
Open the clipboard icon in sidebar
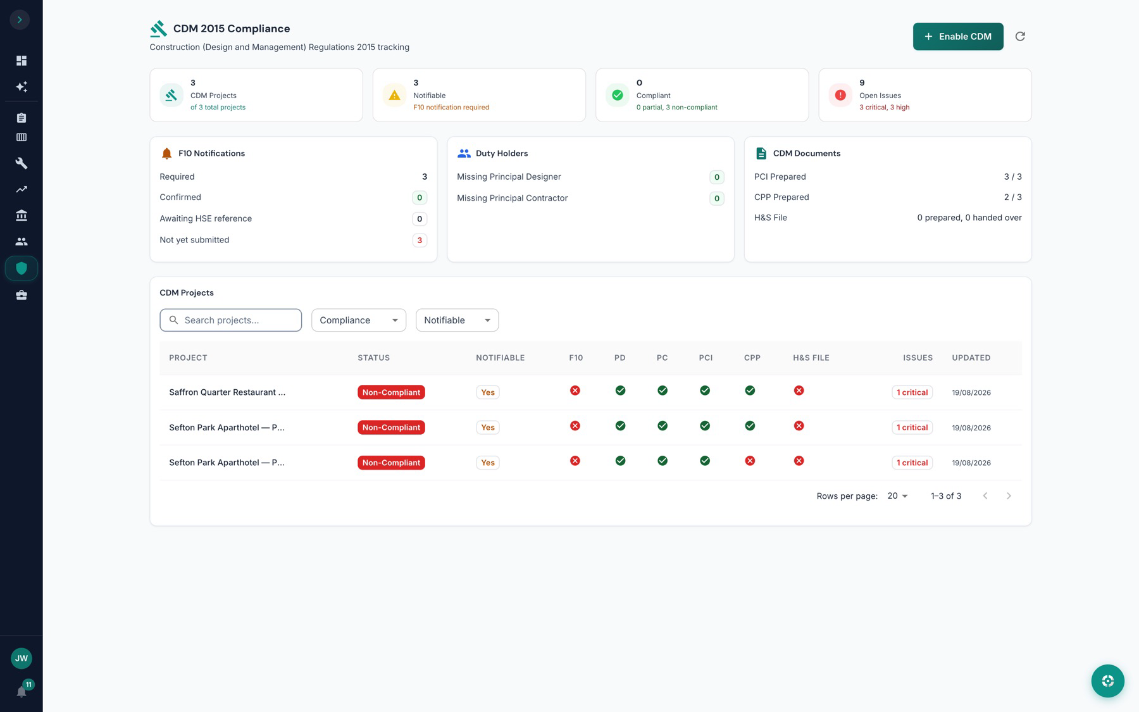click(x=22, y=118)
